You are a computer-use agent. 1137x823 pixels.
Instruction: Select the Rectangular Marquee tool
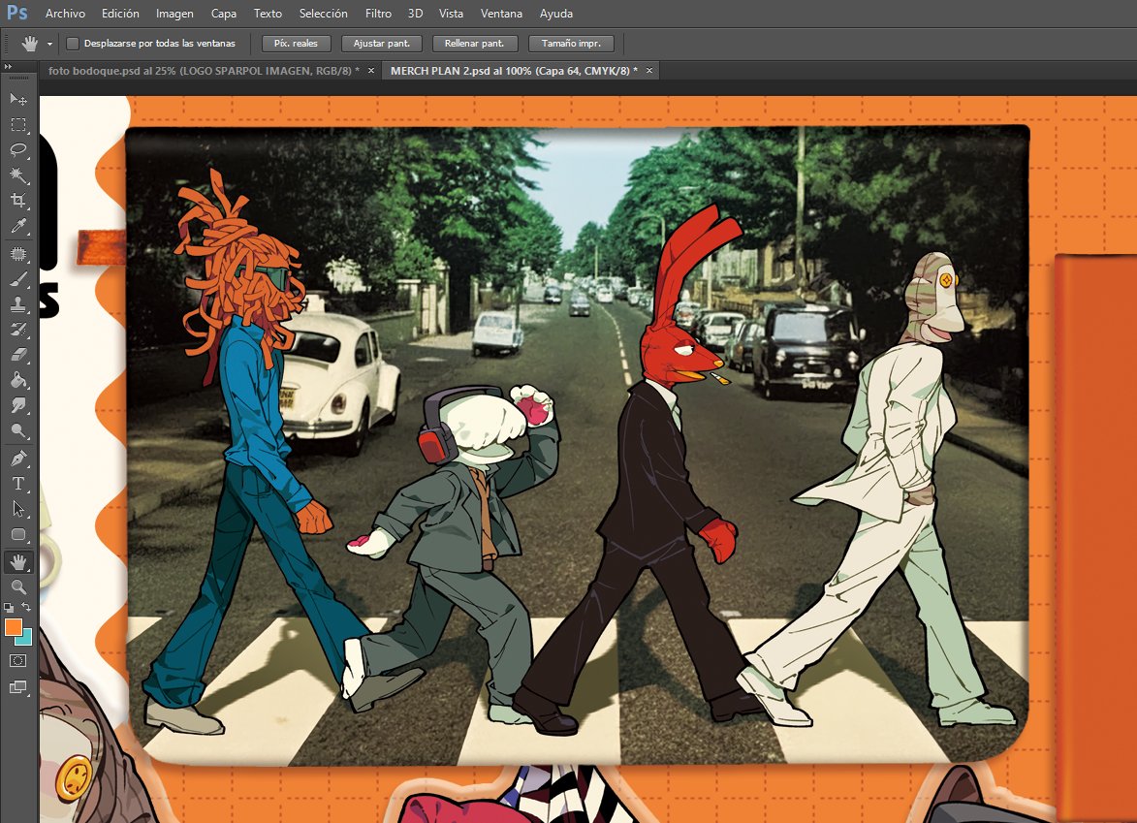coord(18,125)
